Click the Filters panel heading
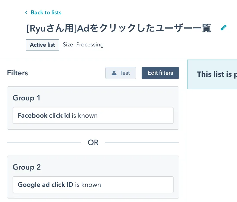237x202 pixels. tap(18, 73)
